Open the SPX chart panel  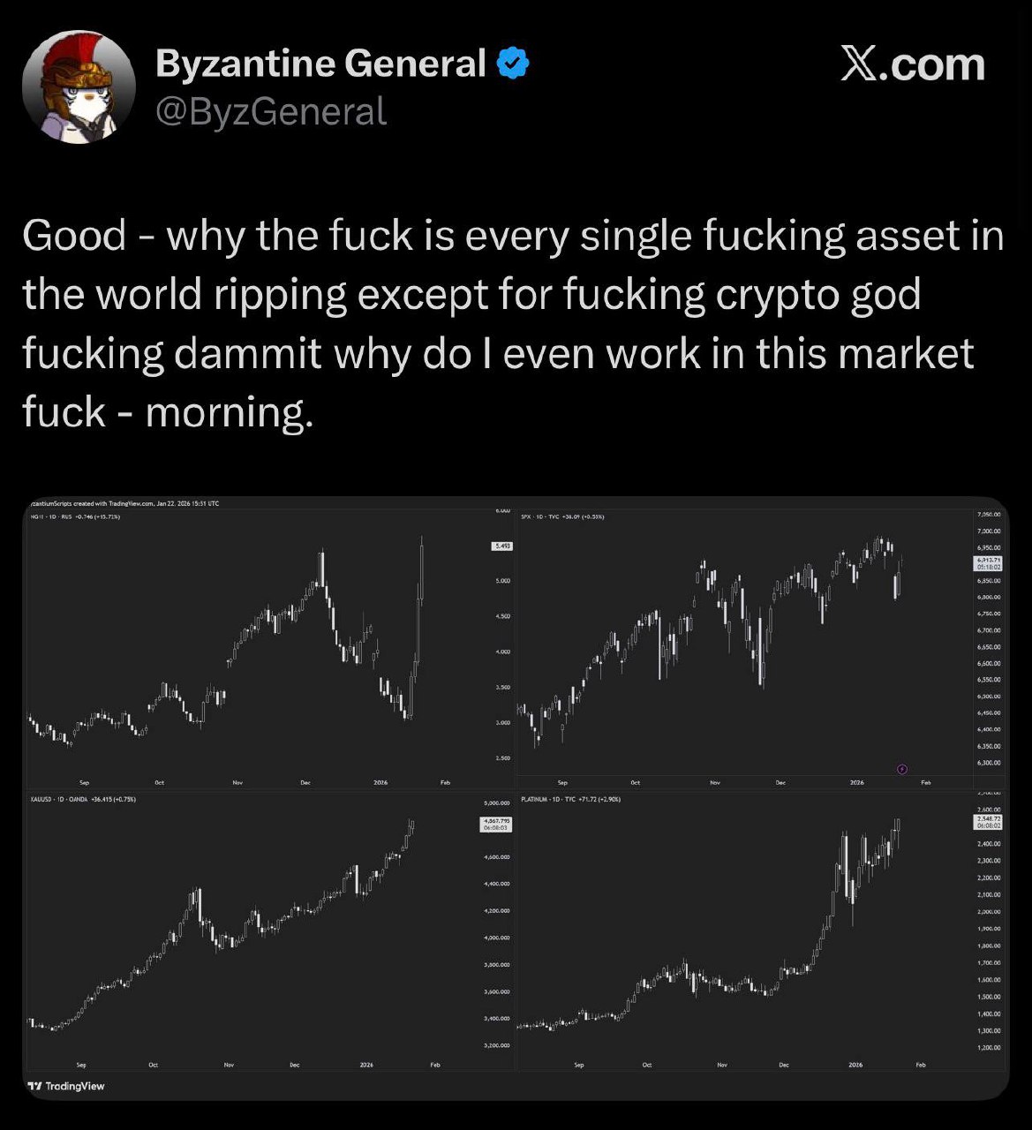[x=742, y=644]
